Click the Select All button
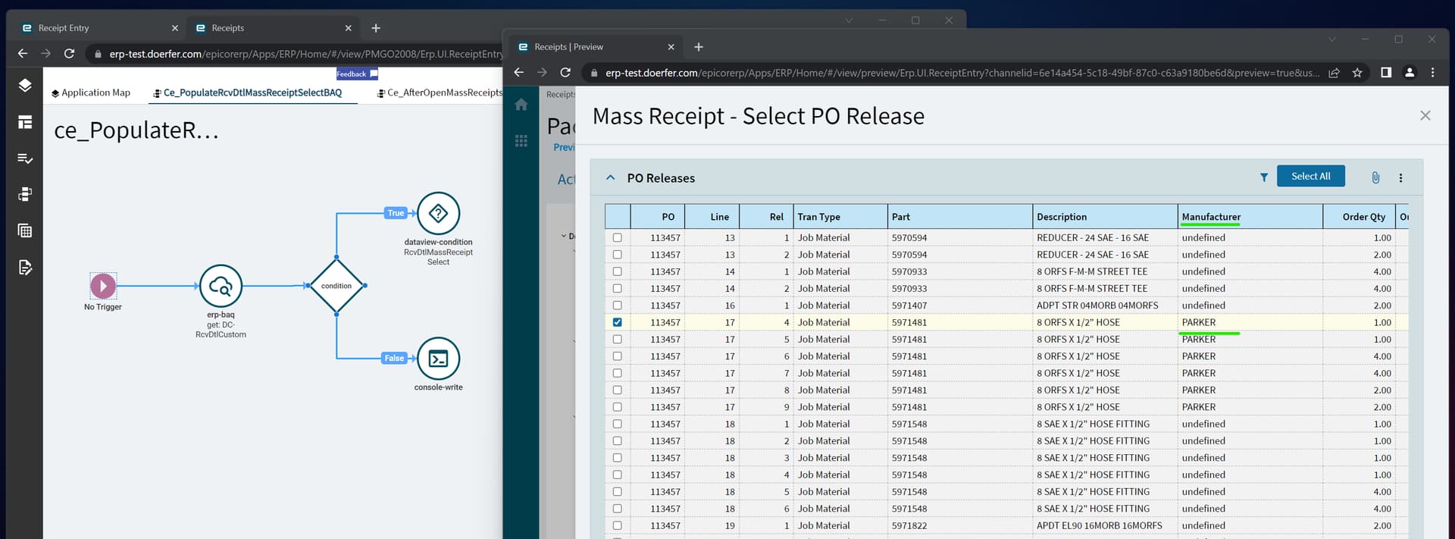Screen dimensions: 1455x539 click(1310, 176)
